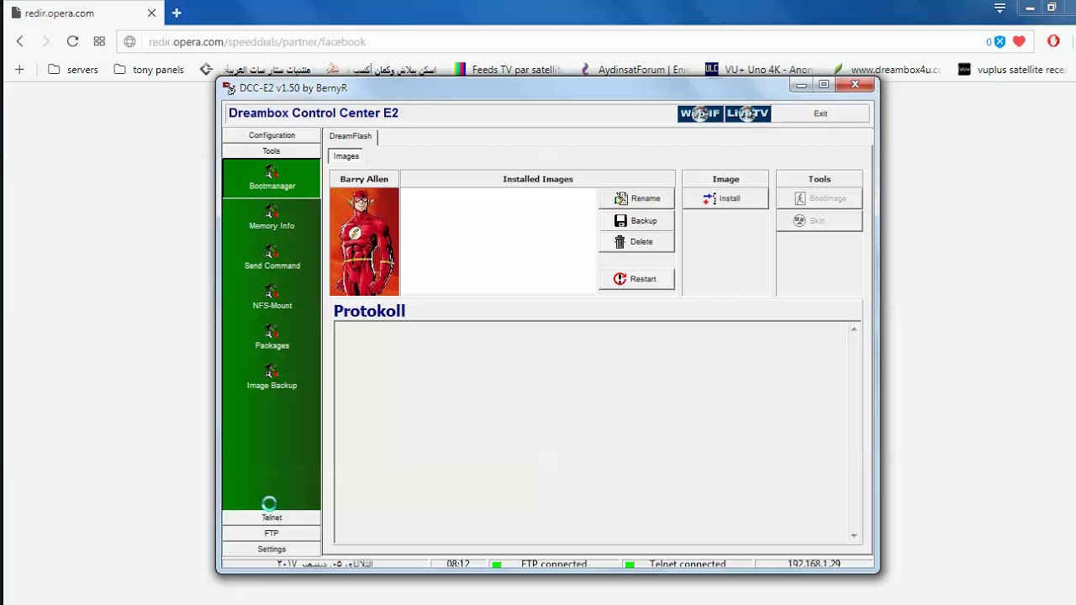Image resolution: width=1076 pixels, height=605 pixels.
Task: Click the 192.168.1.29 IP status entry
Action: (x=814, y=565)
